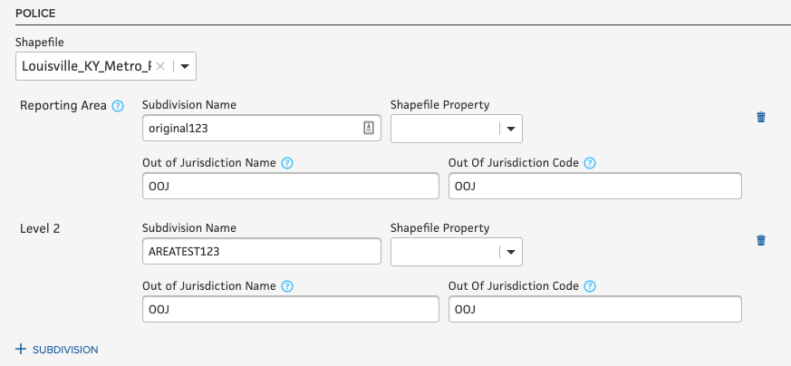This screenshot has height=366, width=791.
Task: Open help for Reporting Area Out Of Jurisdiction Code
Action: pos(590,163)
